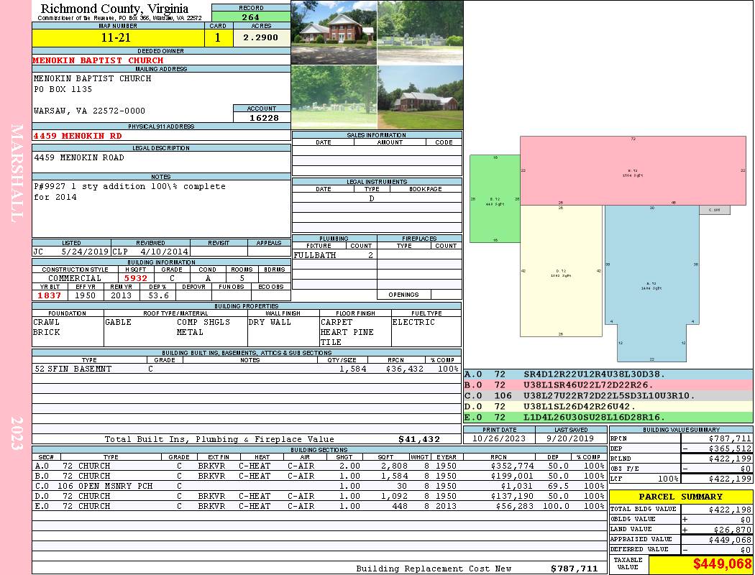Click the acres value 2.2900
The width and height of the screenshot is (755, 575).
click(x=260, y=37)
